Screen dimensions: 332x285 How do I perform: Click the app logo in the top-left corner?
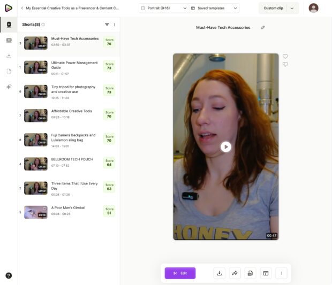(x=9, y=8)
